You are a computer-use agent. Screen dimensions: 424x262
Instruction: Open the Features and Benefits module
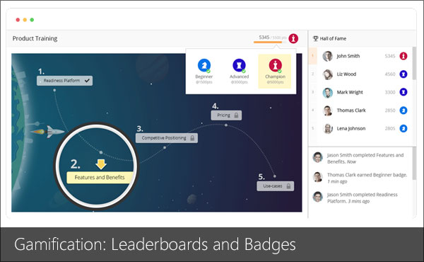(x=100, y=178)
